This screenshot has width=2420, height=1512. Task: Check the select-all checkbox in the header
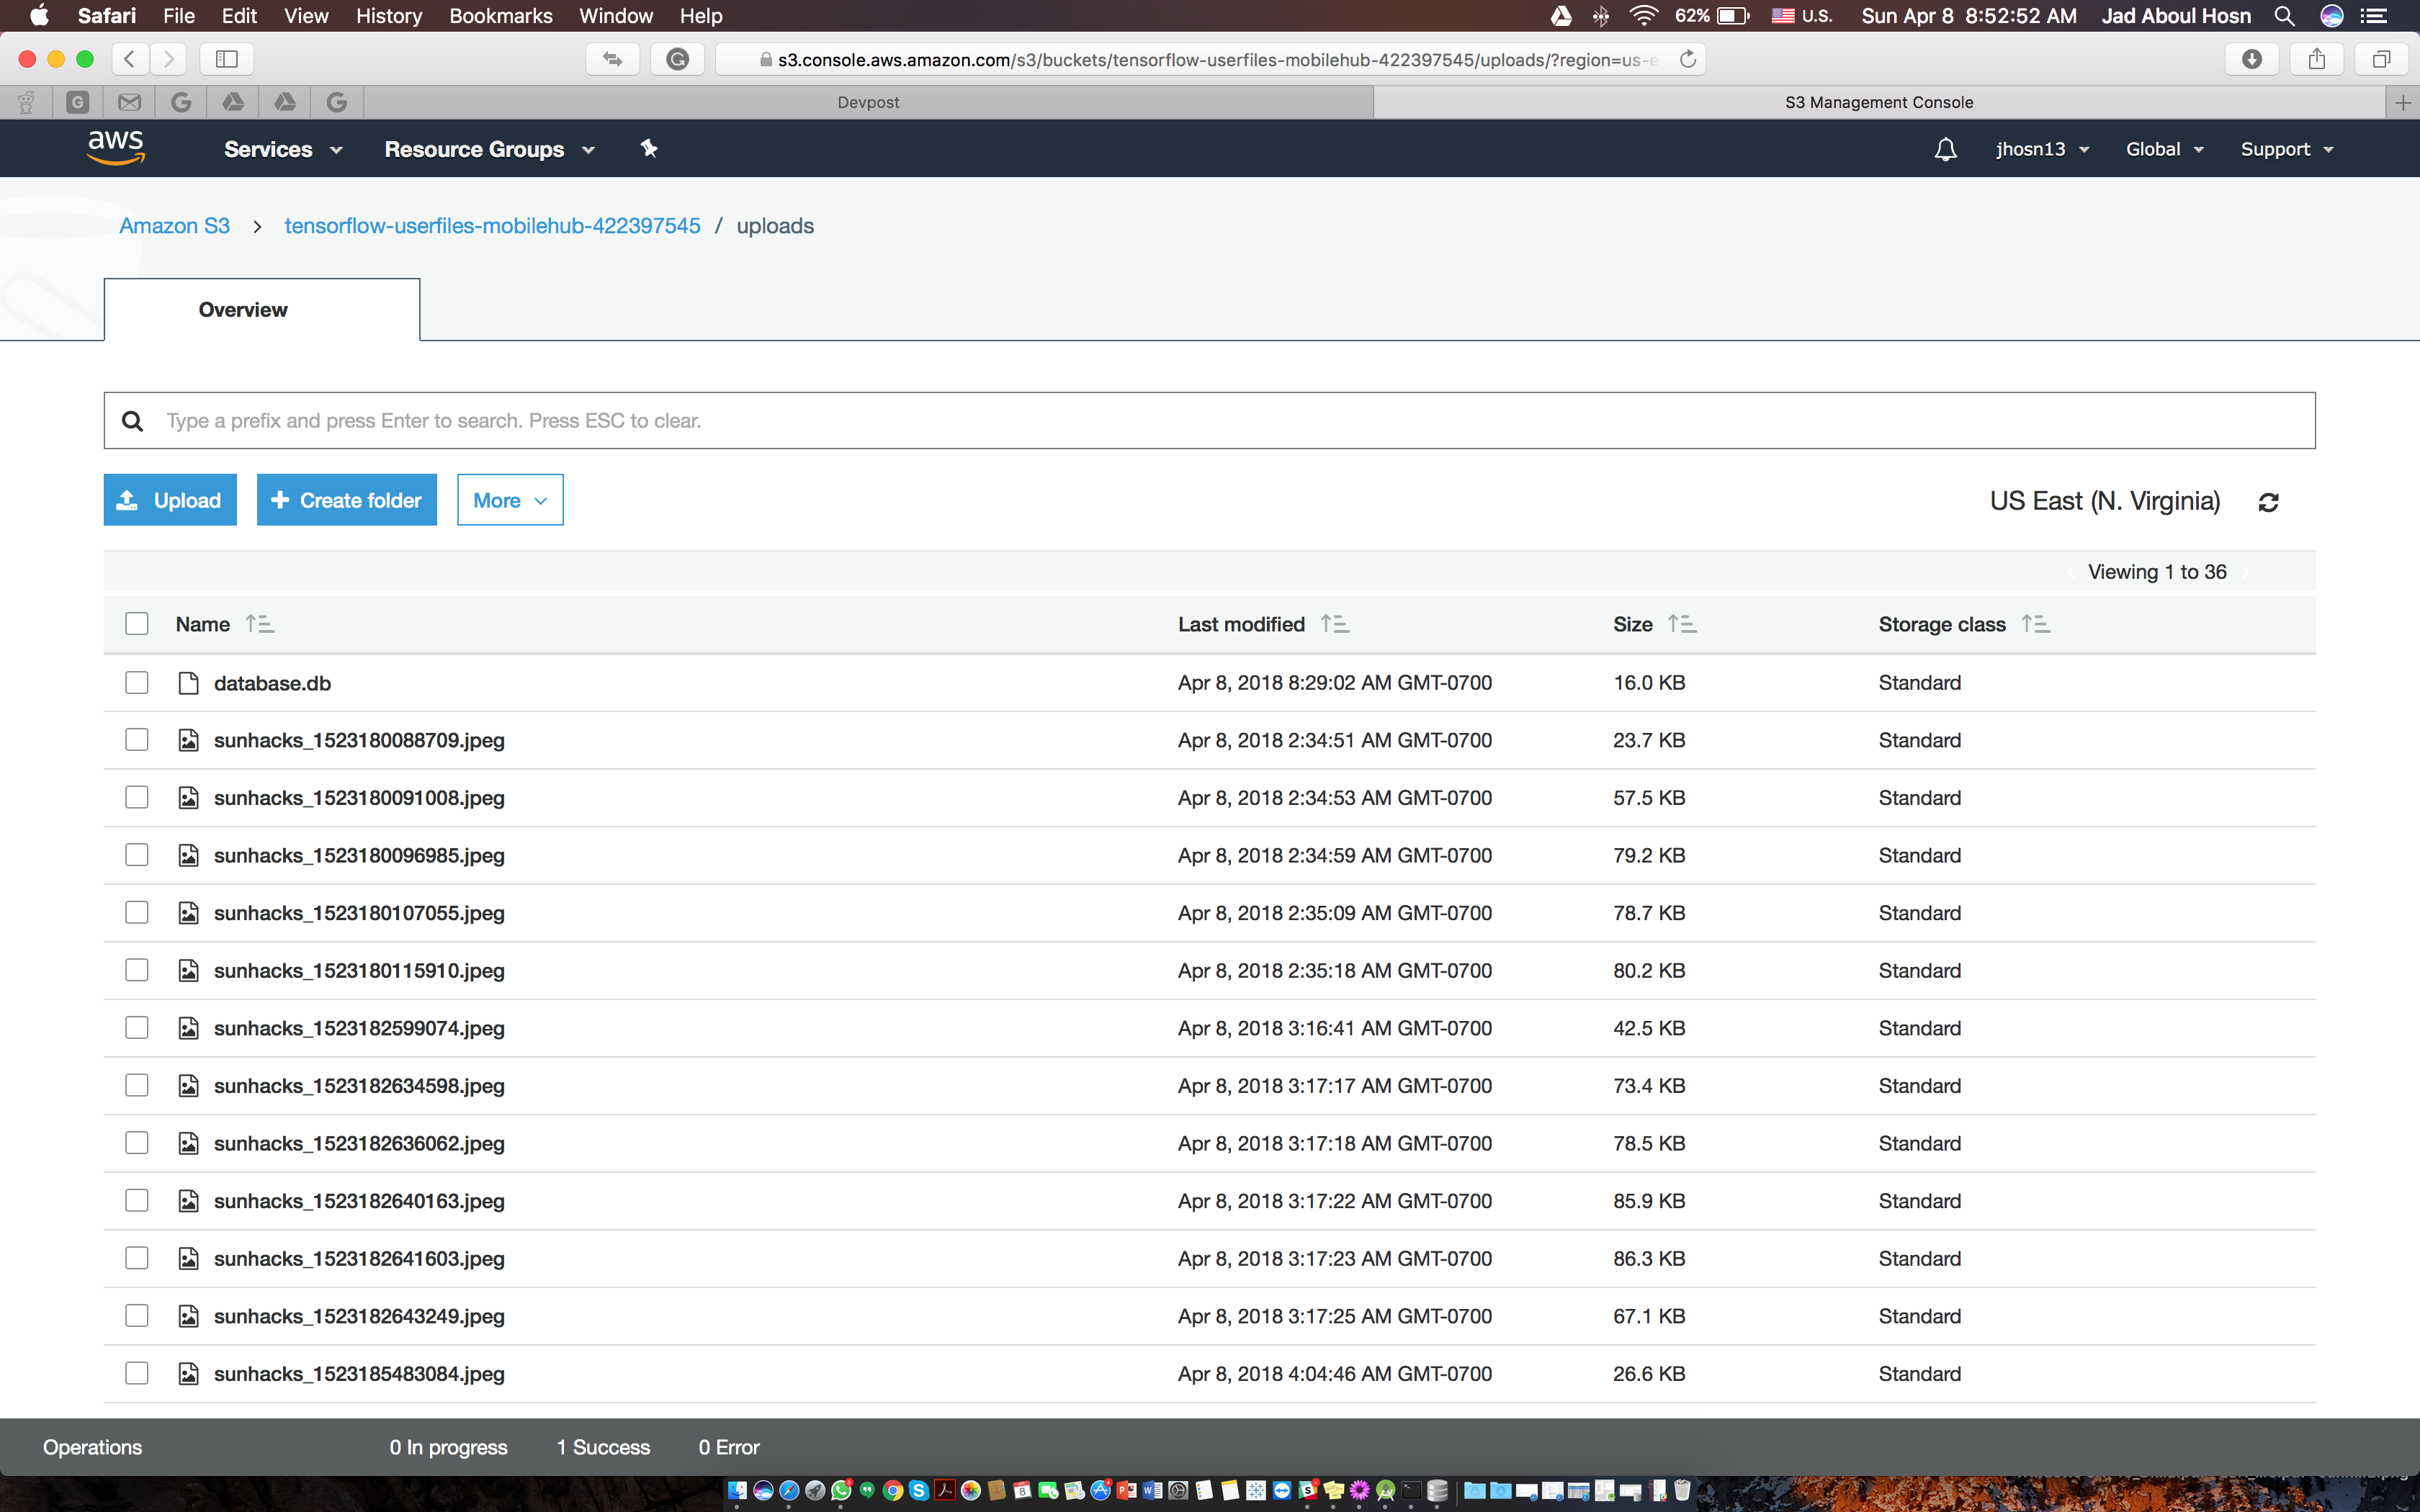pos(137,624)
